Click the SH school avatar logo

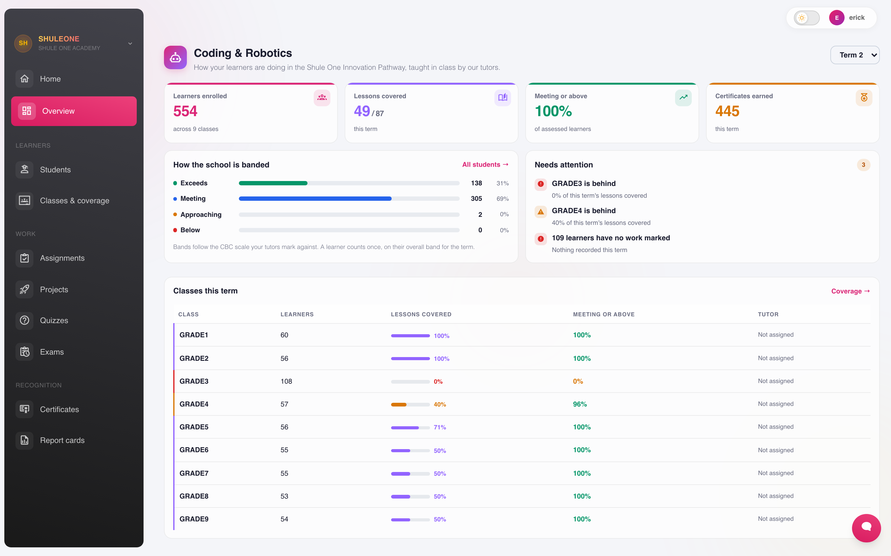pyautogui.click(x=23, y=43)
